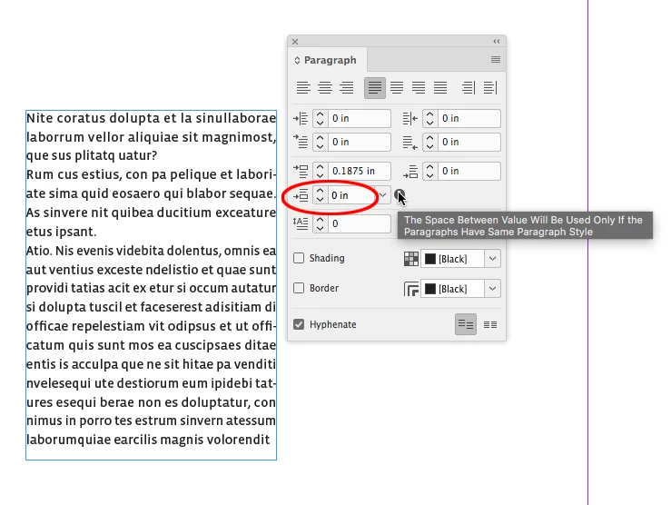Click the Drop Cap Number of Lines icon
The width and height of the screenshot is (671, 505).
(301, 223)
